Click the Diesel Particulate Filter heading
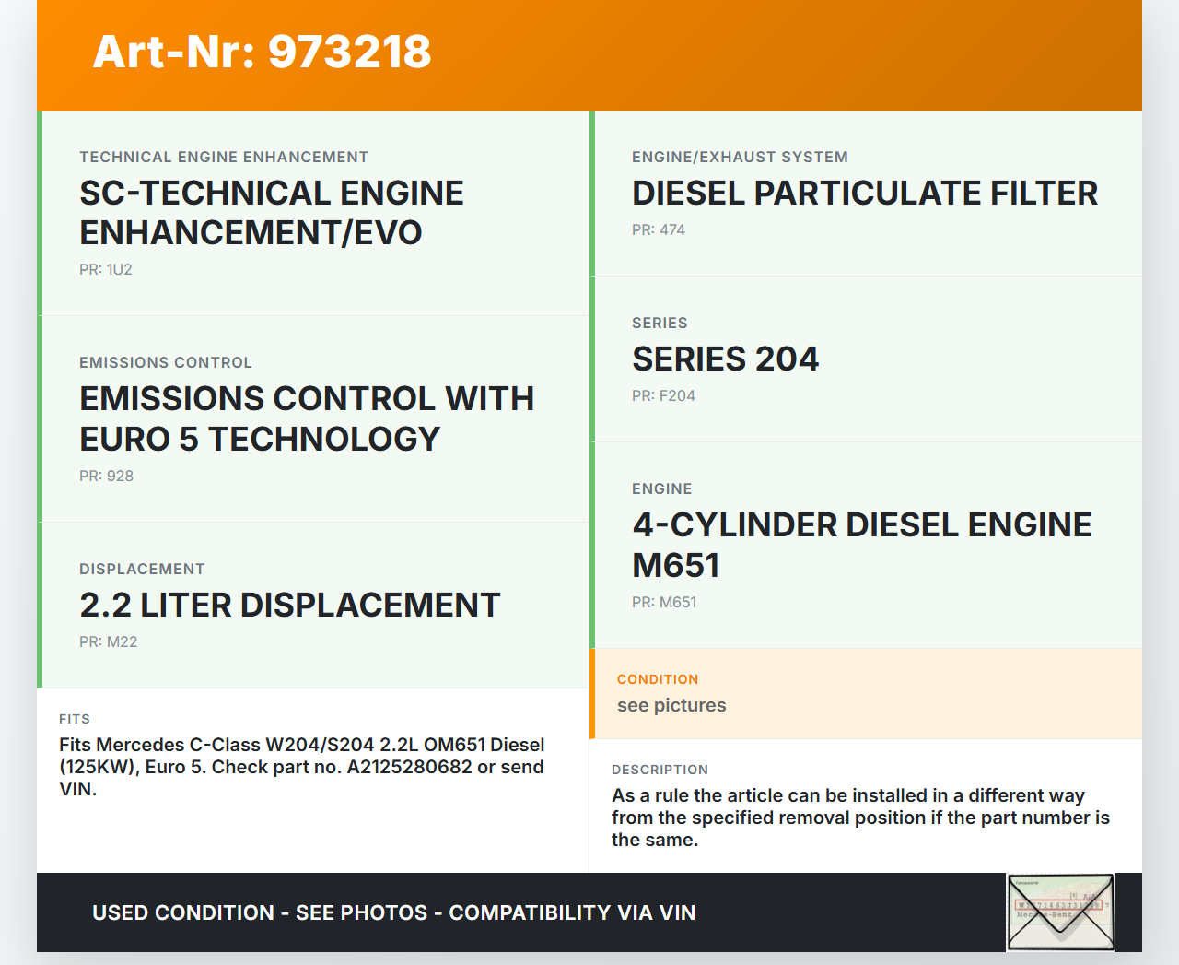This screenshot has height=965, width=1179. (x=864, y=194)
